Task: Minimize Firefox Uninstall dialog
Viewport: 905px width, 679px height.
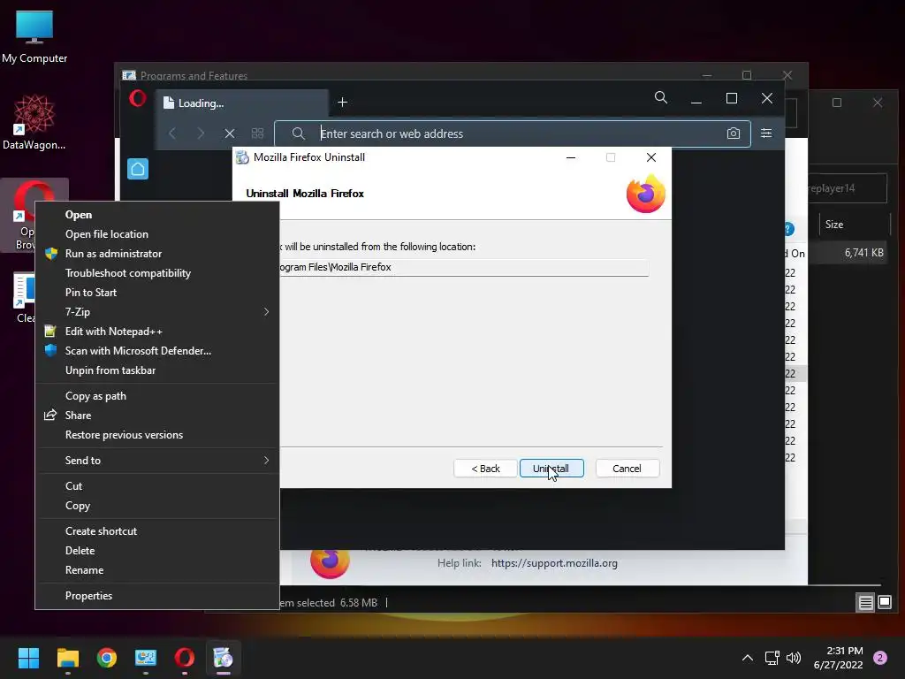Action: 571,157
